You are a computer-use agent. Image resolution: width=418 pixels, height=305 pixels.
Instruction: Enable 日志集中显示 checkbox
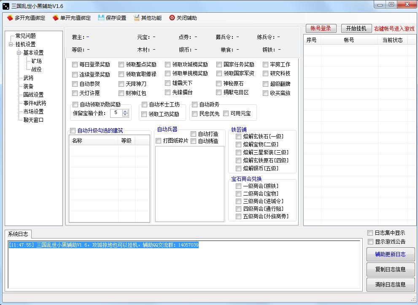click(x=370, y=233)
